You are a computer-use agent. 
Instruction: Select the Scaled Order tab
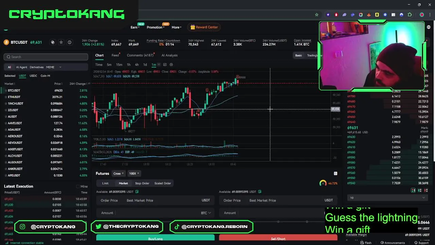point(163,183)
